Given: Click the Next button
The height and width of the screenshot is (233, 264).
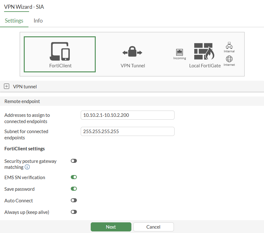Looking at the screenshot, I should [111, 227].
